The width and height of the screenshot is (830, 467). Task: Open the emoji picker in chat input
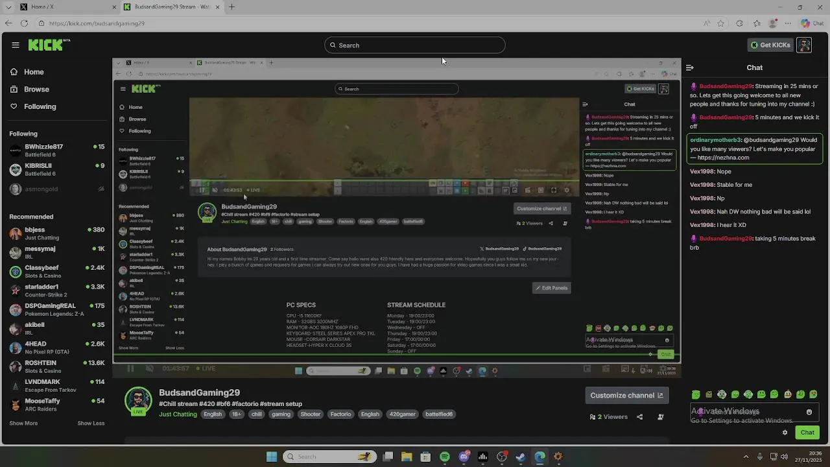809,412
